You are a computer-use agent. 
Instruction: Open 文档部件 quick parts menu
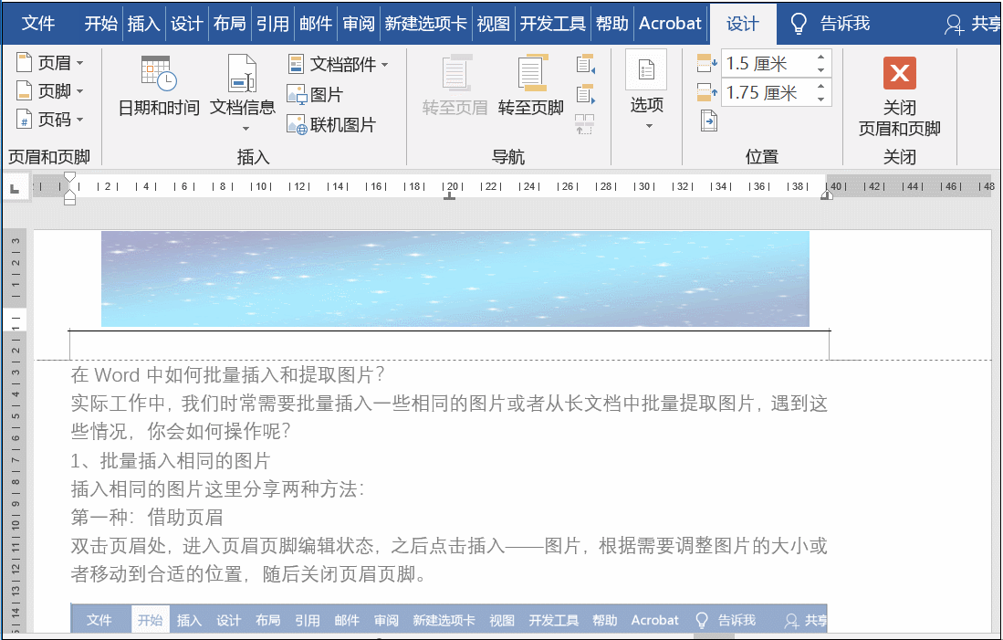pos(338,64)
